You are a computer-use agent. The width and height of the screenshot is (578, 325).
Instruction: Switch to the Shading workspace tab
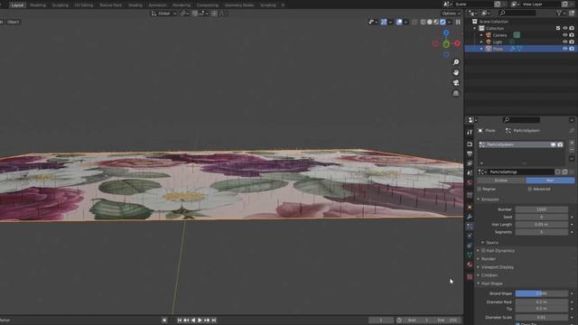pos(135,5)
